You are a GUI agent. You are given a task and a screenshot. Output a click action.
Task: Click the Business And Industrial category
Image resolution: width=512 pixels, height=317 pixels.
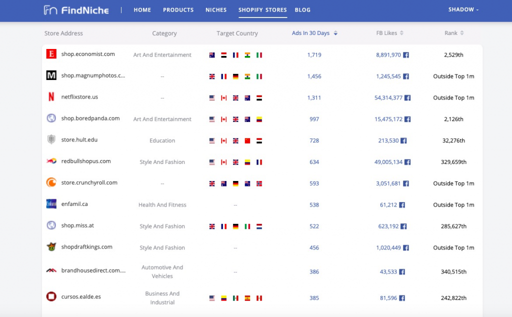162,297
